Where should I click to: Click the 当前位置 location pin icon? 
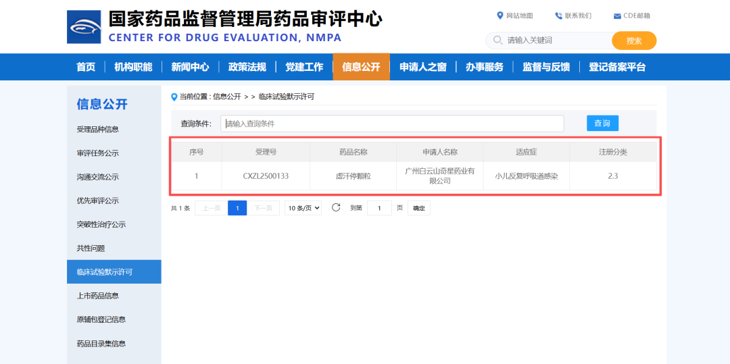coord(174,97)
